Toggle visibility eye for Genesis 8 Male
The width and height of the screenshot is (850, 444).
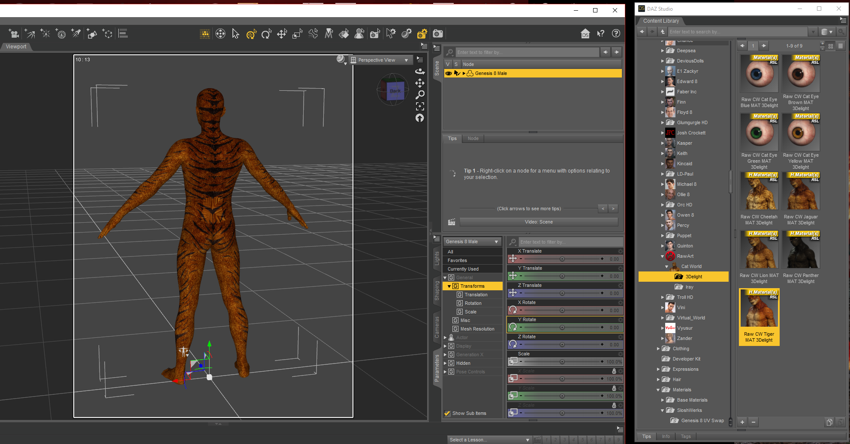coord(448,73)
